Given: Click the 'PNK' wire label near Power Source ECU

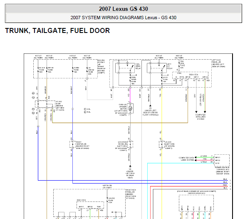Looking at the screenshot, I should click(x=205, y=159).
